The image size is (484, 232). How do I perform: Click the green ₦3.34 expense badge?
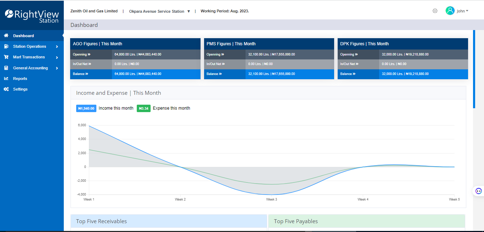[x=143, y=108]
